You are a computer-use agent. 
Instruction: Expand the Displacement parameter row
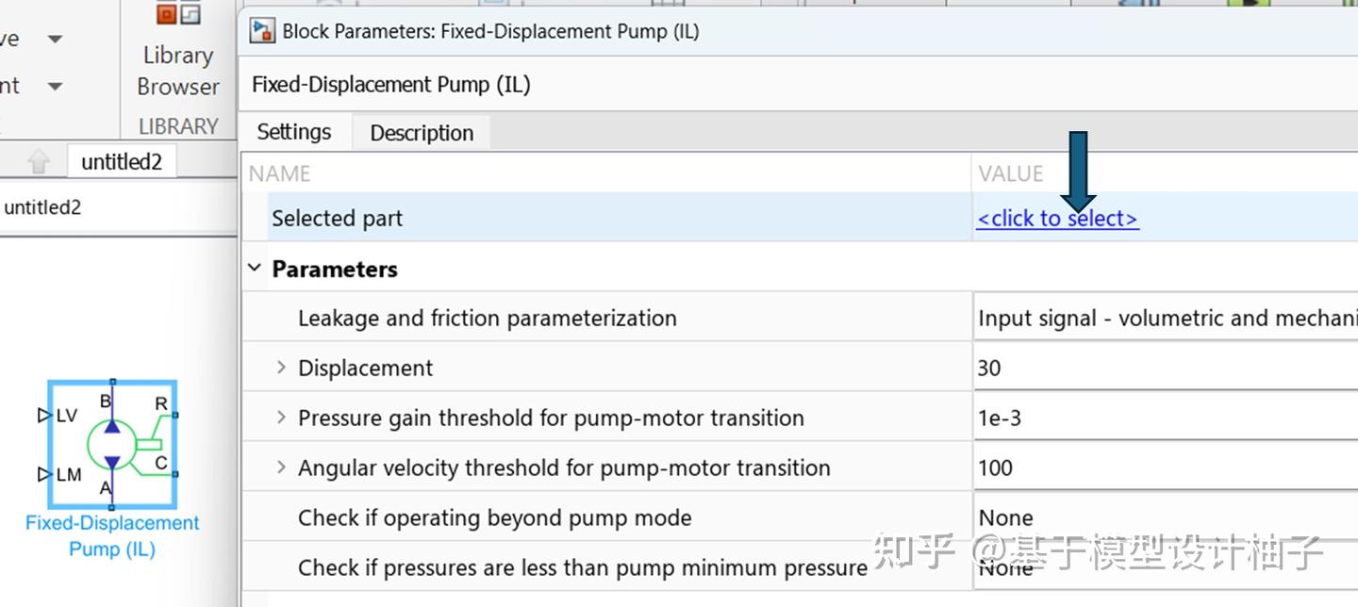pos(280,368)
